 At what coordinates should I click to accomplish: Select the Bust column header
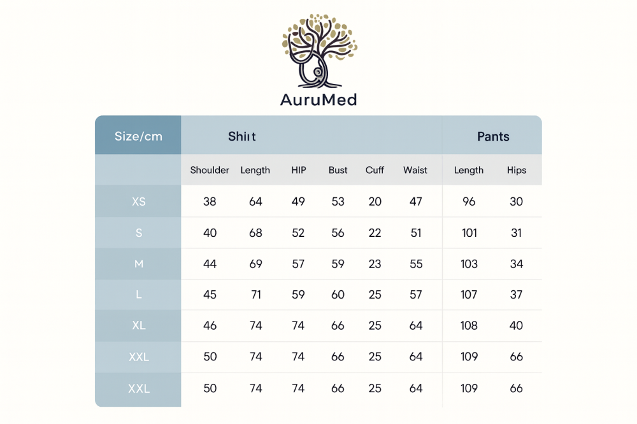point(338,170)
